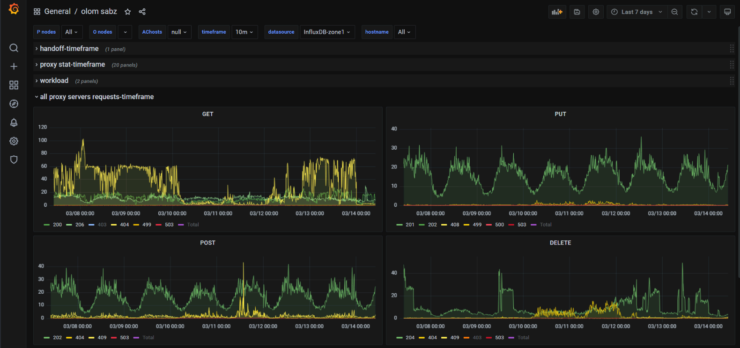Open the search dashboards icon in sidebar

click(14, 48)
